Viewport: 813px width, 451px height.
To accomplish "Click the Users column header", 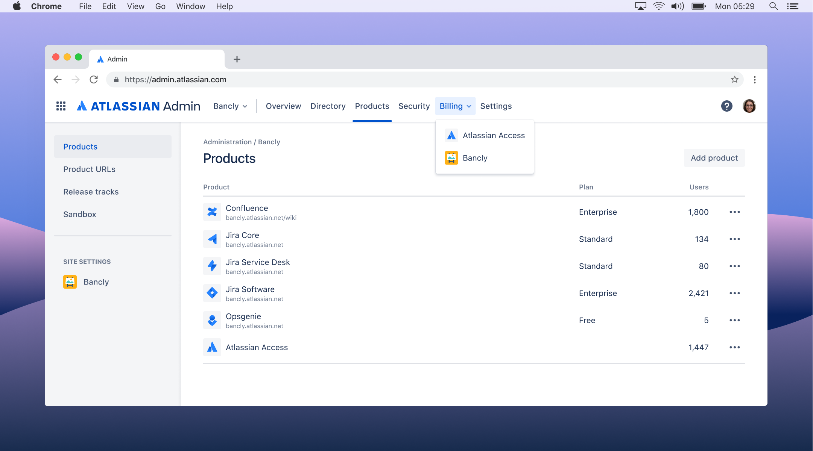I will (x=699, y=187).
